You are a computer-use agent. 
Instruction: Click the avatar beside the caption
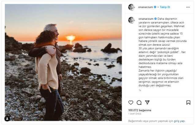[x=131, y=20]
